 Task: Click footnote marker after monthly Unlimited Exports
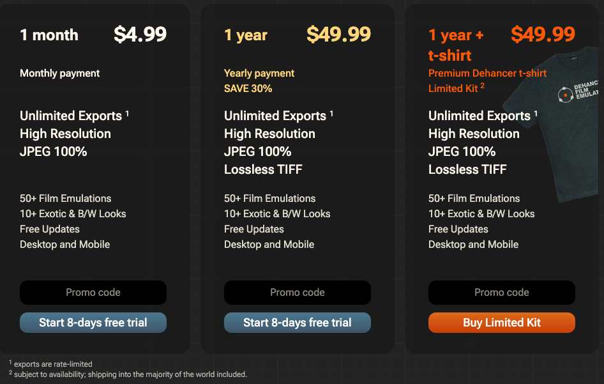tap(127, 113)
